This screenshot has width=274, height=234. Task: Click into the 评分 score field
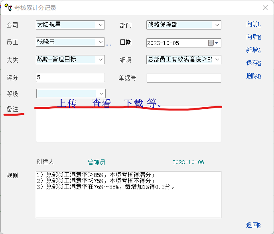coord(70,78)
